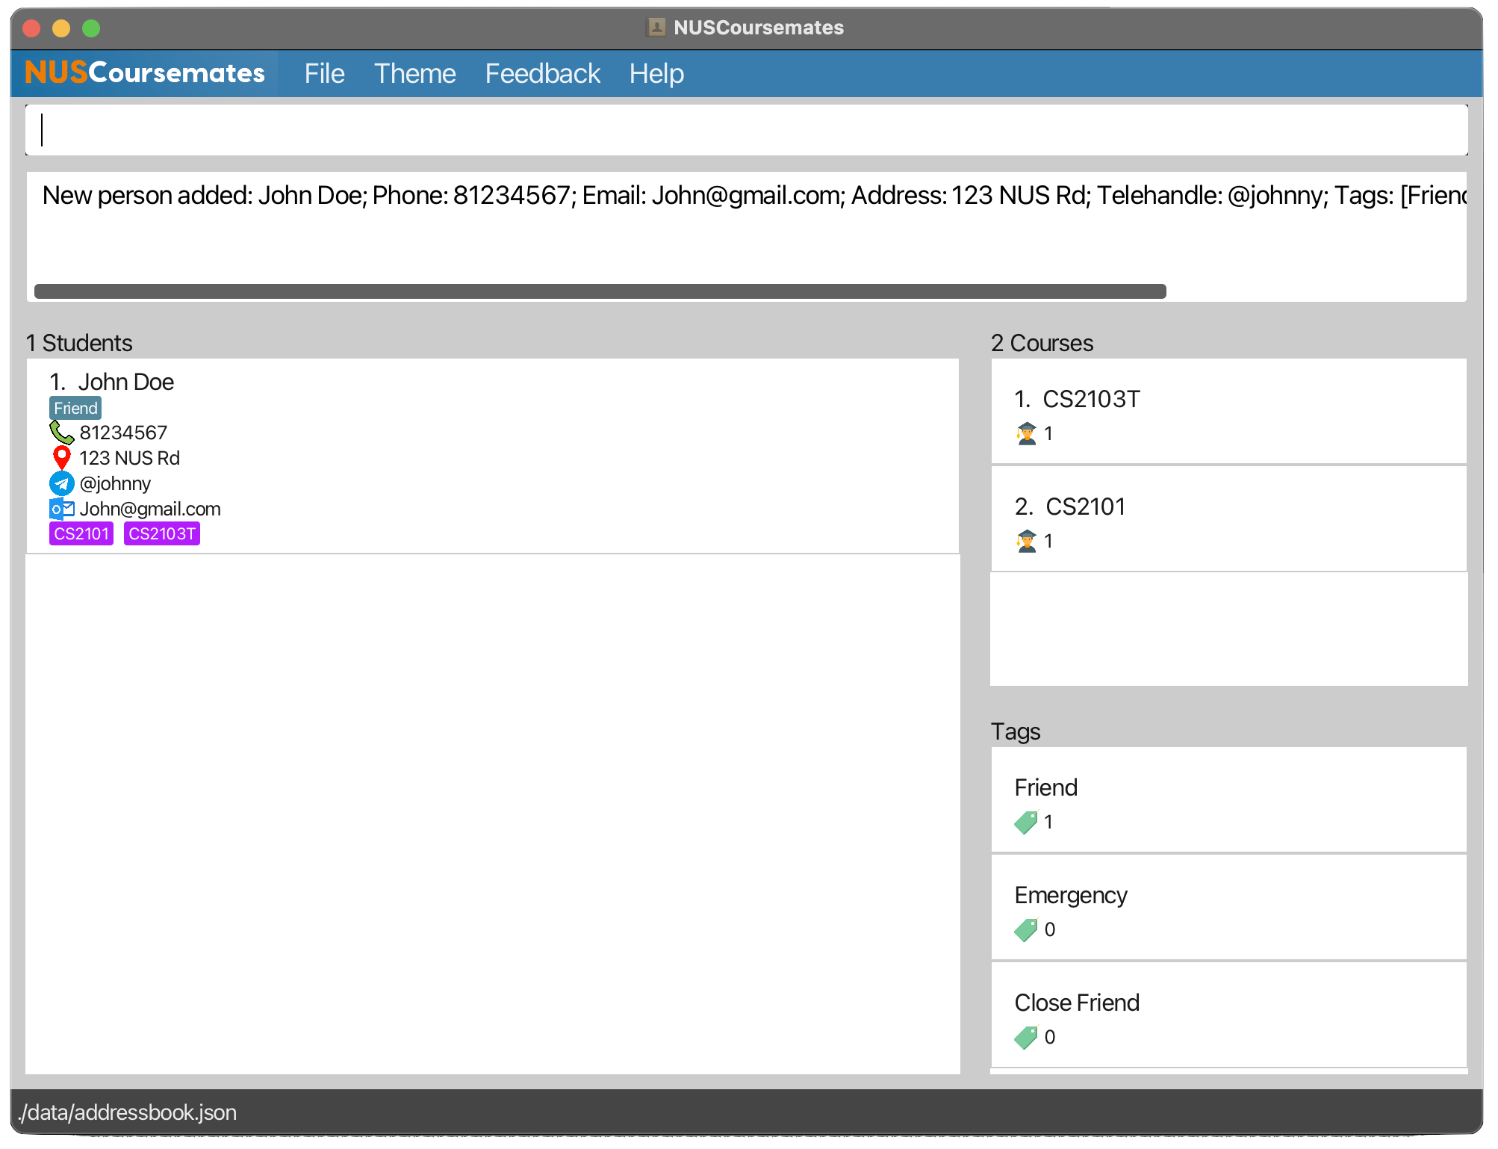The width and height of the screenshot is (1498, 1149).
Task: Select the Friend entry in Tags list
Action: 1228,800
